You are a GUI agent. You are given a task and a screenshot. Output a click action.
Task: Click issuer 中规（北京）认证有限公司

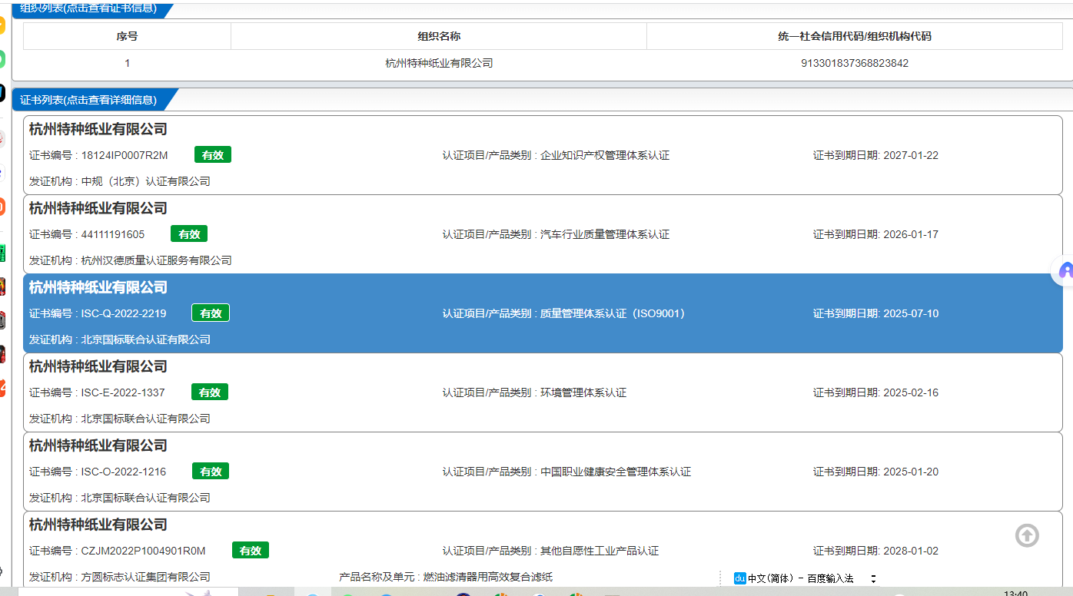146,181
